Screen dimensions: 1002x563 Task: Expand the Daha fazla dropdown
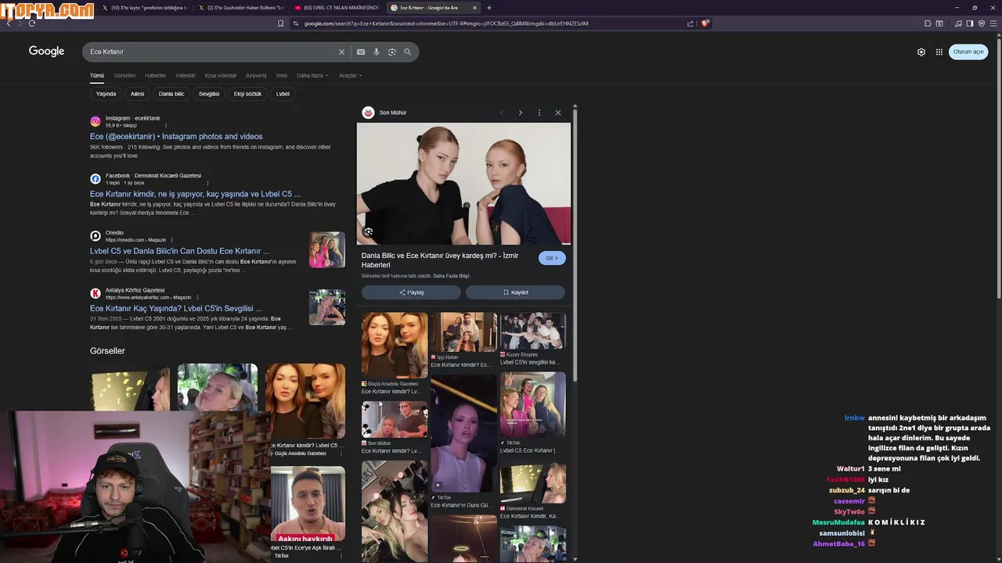312,76
